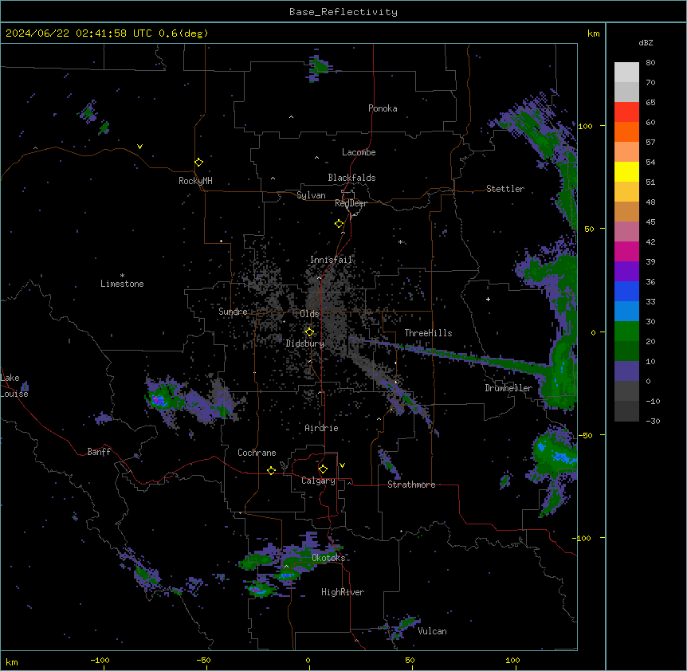The width and height of the screenshot is (687, 671).
Task: Click the storm cell north of Ponoka
Action: (x=319, y=67)
